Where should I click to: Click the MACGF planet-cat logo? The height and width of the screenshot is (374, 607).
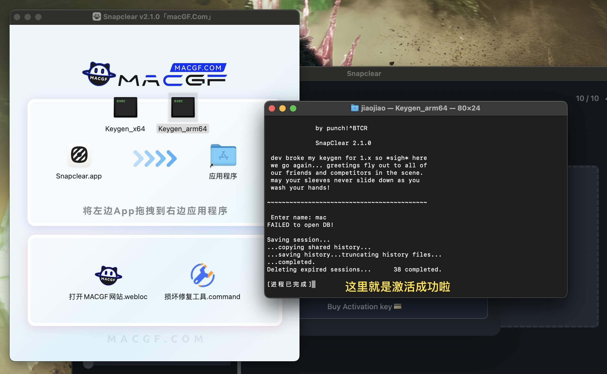pyautogui.click(x=99, y=74)
